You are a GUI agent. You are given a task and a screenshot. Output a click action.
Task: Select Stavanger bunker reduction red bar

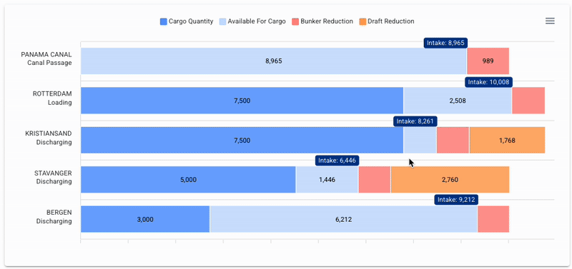(x=375, y=180)
